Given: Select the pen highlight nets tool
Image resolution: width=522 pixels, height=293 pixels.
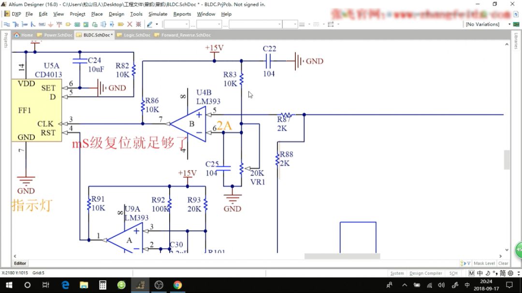Looking at the screenshot, I should coord(150,24).
